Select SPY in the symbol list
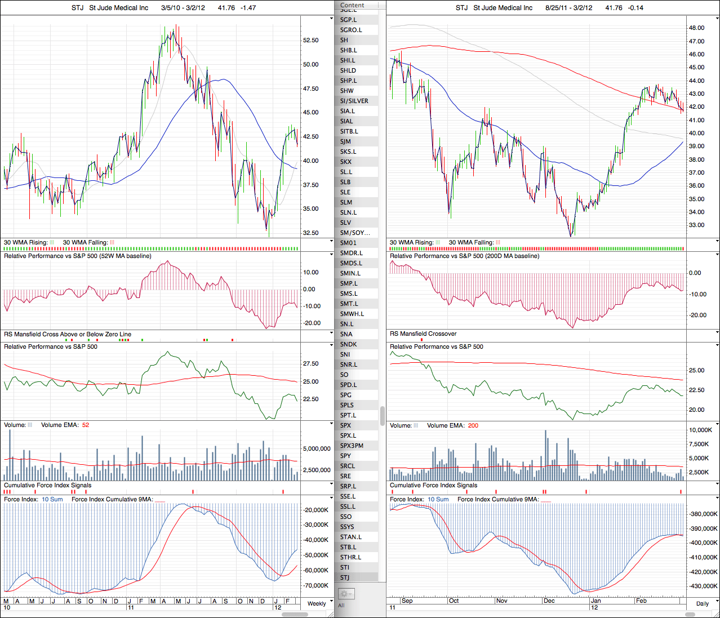This screenshot has height=618, width=720. pos(345,456)
